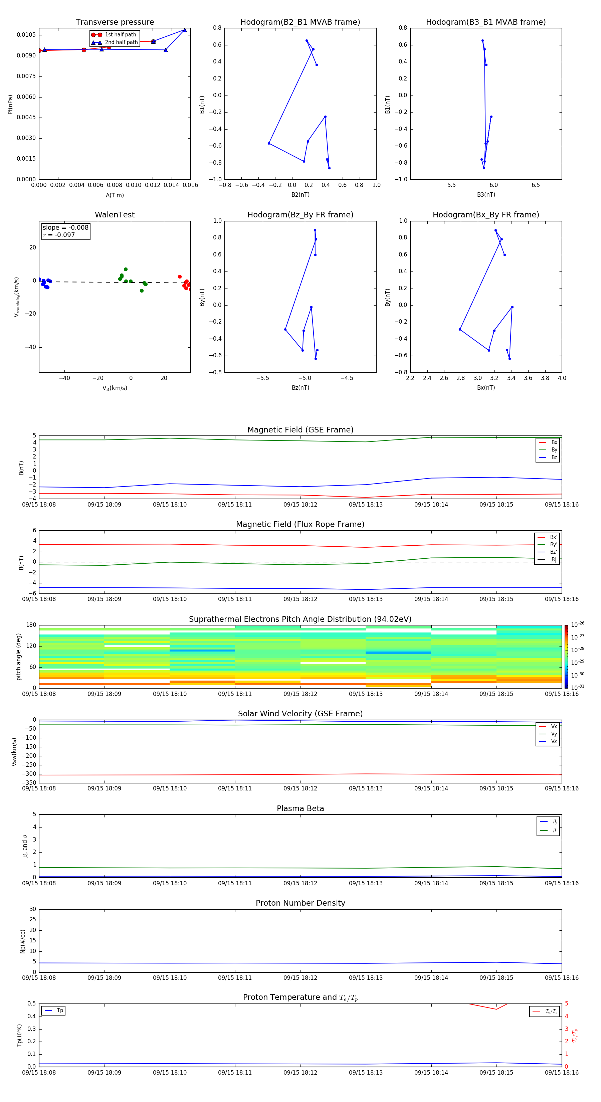Click the 'Hodogram(B2_B1 MVAB frame)' title
Screen dimensions: 601x1102
300,22
